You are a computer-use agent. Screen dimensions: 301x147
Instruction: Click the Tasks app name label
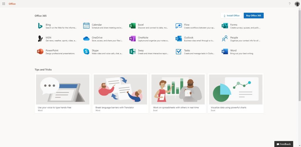(187, 50)
